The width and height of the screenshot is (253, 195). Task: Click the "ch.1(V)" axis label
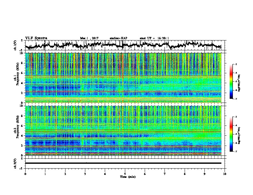pyautogui.click(x=15, y=45)
